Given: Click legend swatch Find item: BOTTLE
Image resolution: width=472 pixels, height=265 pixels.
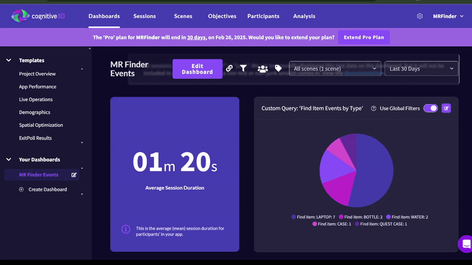Looking at the screenshot, I should 341,217.
